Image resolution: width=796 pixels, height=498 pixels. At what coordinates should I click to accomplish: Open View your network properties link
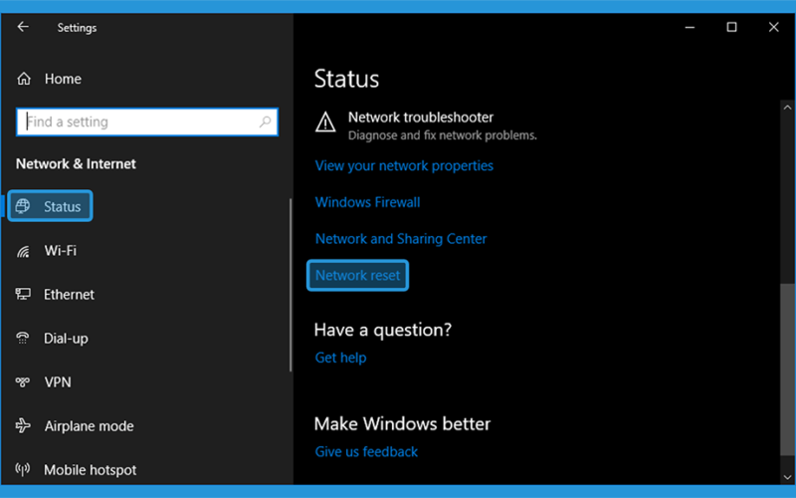(x=404, y=165)
